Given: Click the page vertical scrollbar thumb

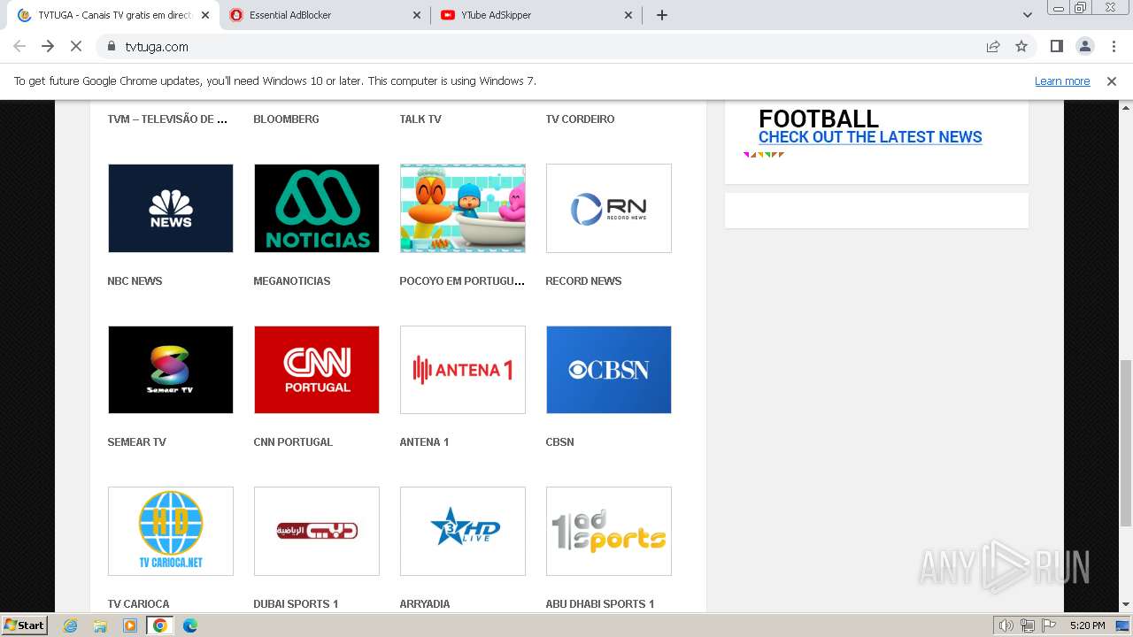Looking at the screenshot, I should pyautogui.click(x=1126, y=442).
